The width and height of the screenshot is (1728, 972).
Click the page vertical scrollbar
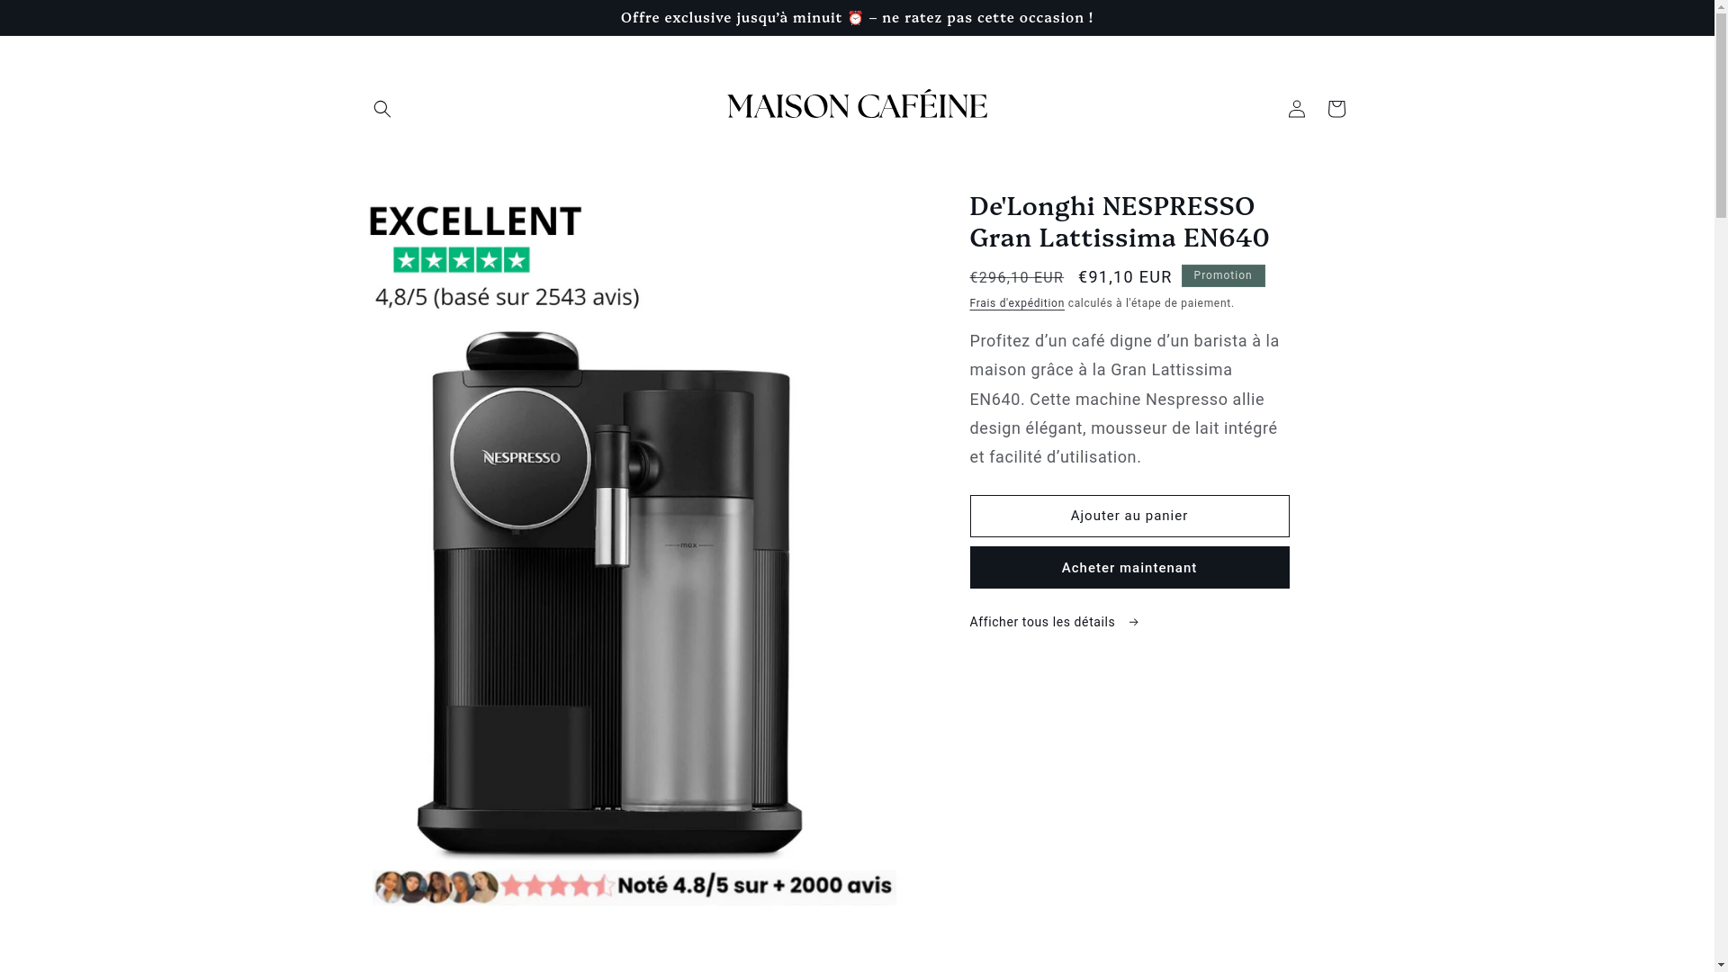(1721, 486)
